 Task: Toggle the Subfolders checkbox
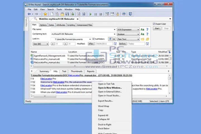[x=94, y=39]
